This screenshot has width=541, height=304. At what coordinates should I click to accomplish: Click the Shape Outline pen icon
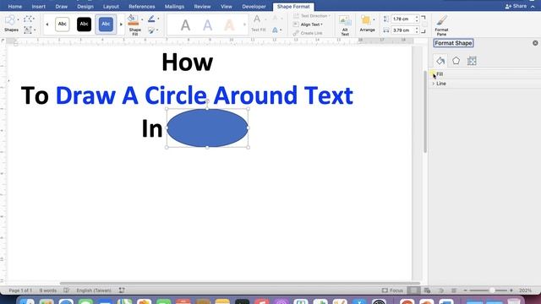pos(151,19)
